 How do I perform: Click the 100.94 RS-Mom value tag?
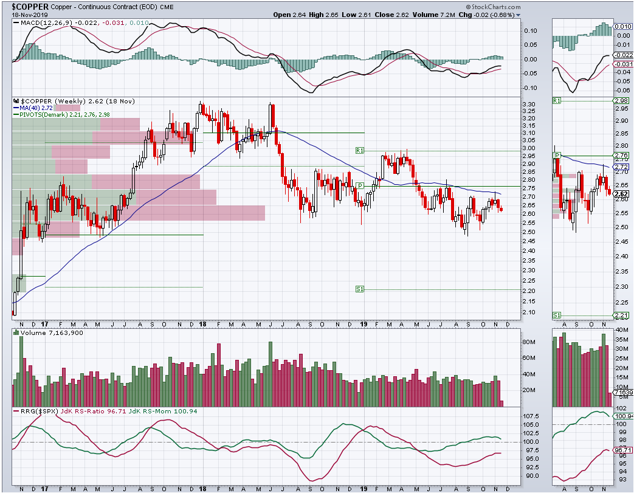coord(624,416)
